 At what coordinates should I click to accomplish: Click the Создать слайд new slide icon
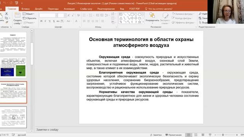tap(17, 15)
